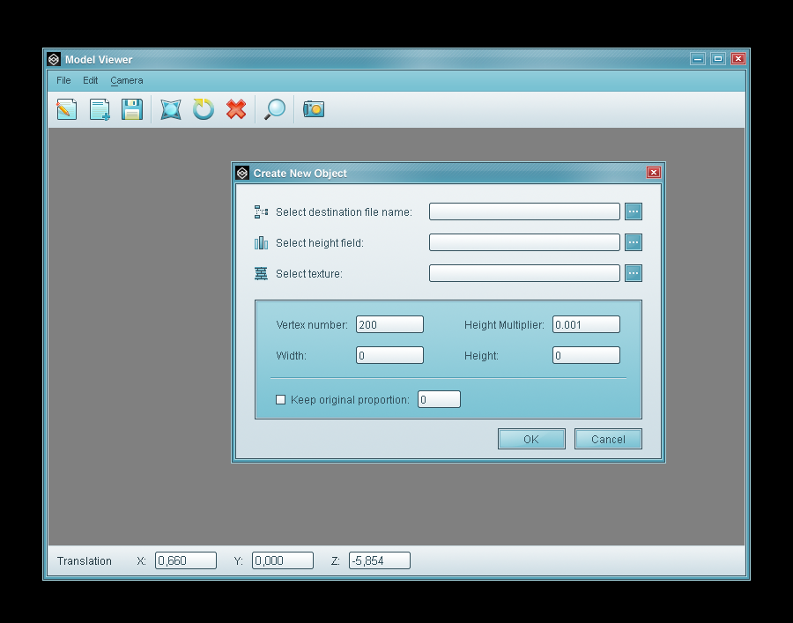Click the blue sphere model toolbar icon

pos(170,109)
